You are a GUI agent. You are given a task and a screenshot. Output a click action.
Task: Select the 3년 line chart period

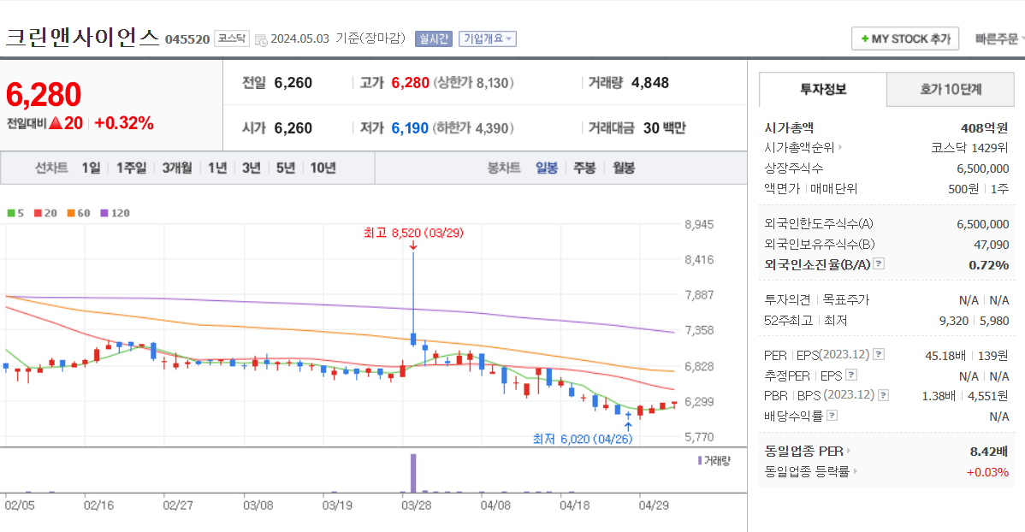click(x=251, y=168)
